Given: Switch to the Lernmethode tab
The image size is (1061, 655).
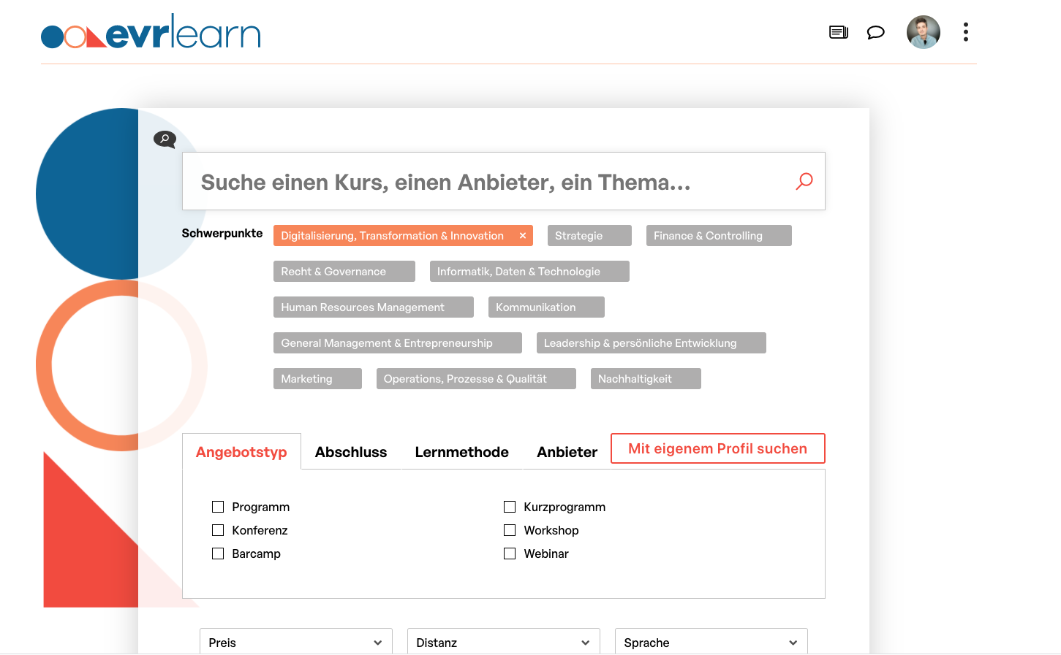Looking at the screenshot, I should tap(461, 452).
